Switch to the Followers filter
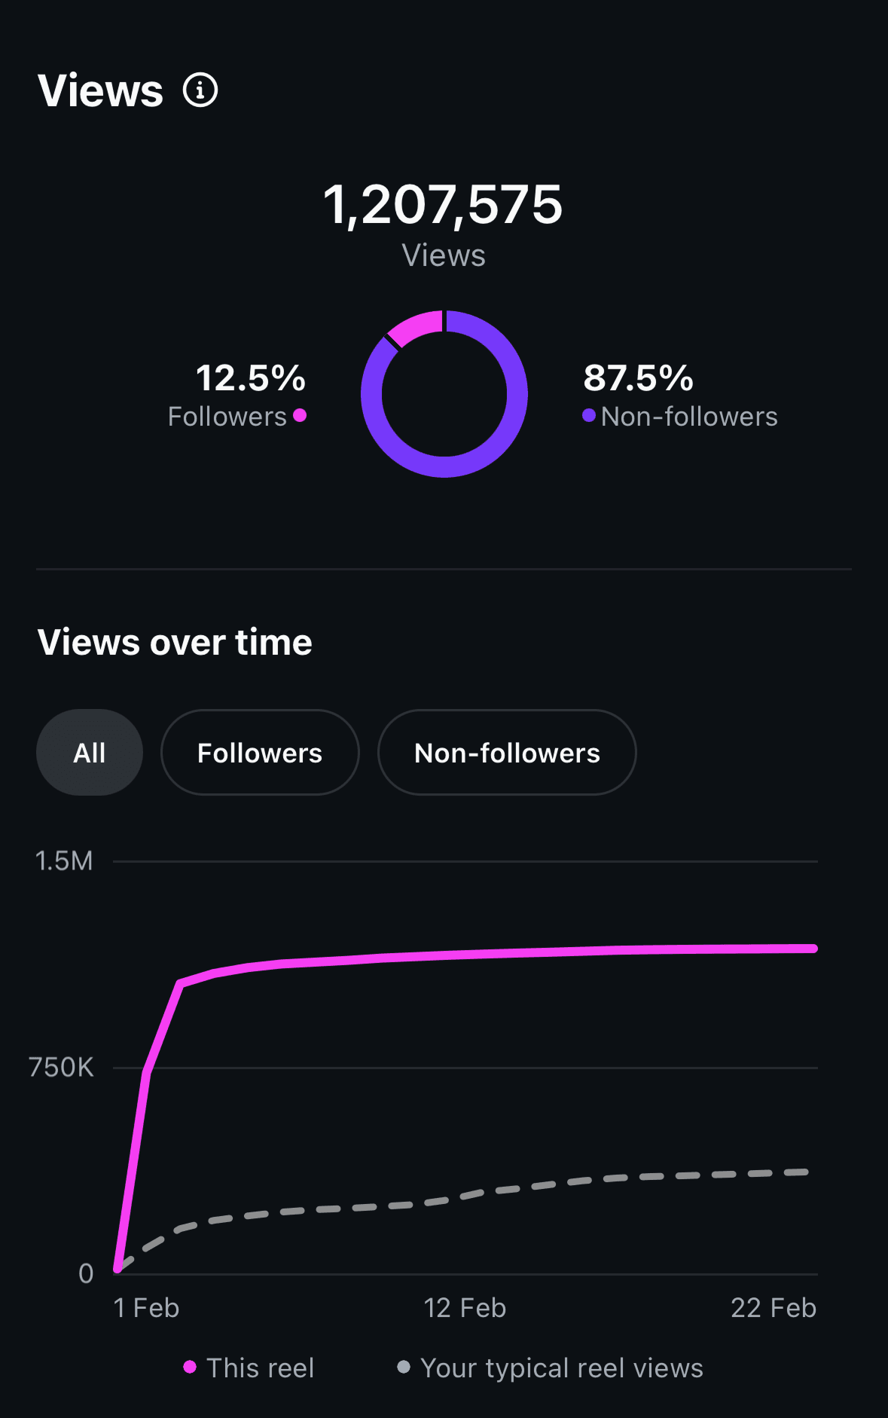Viewport: 888px width, 1418px height. click(x=259, y=753)
